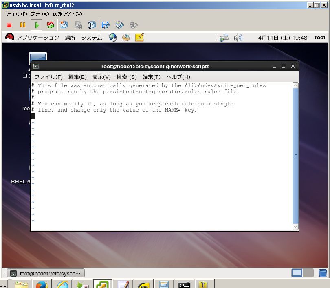Suspend the VM with the pause icon
Viewport: 330px width, 288px height.
[23, 25]
